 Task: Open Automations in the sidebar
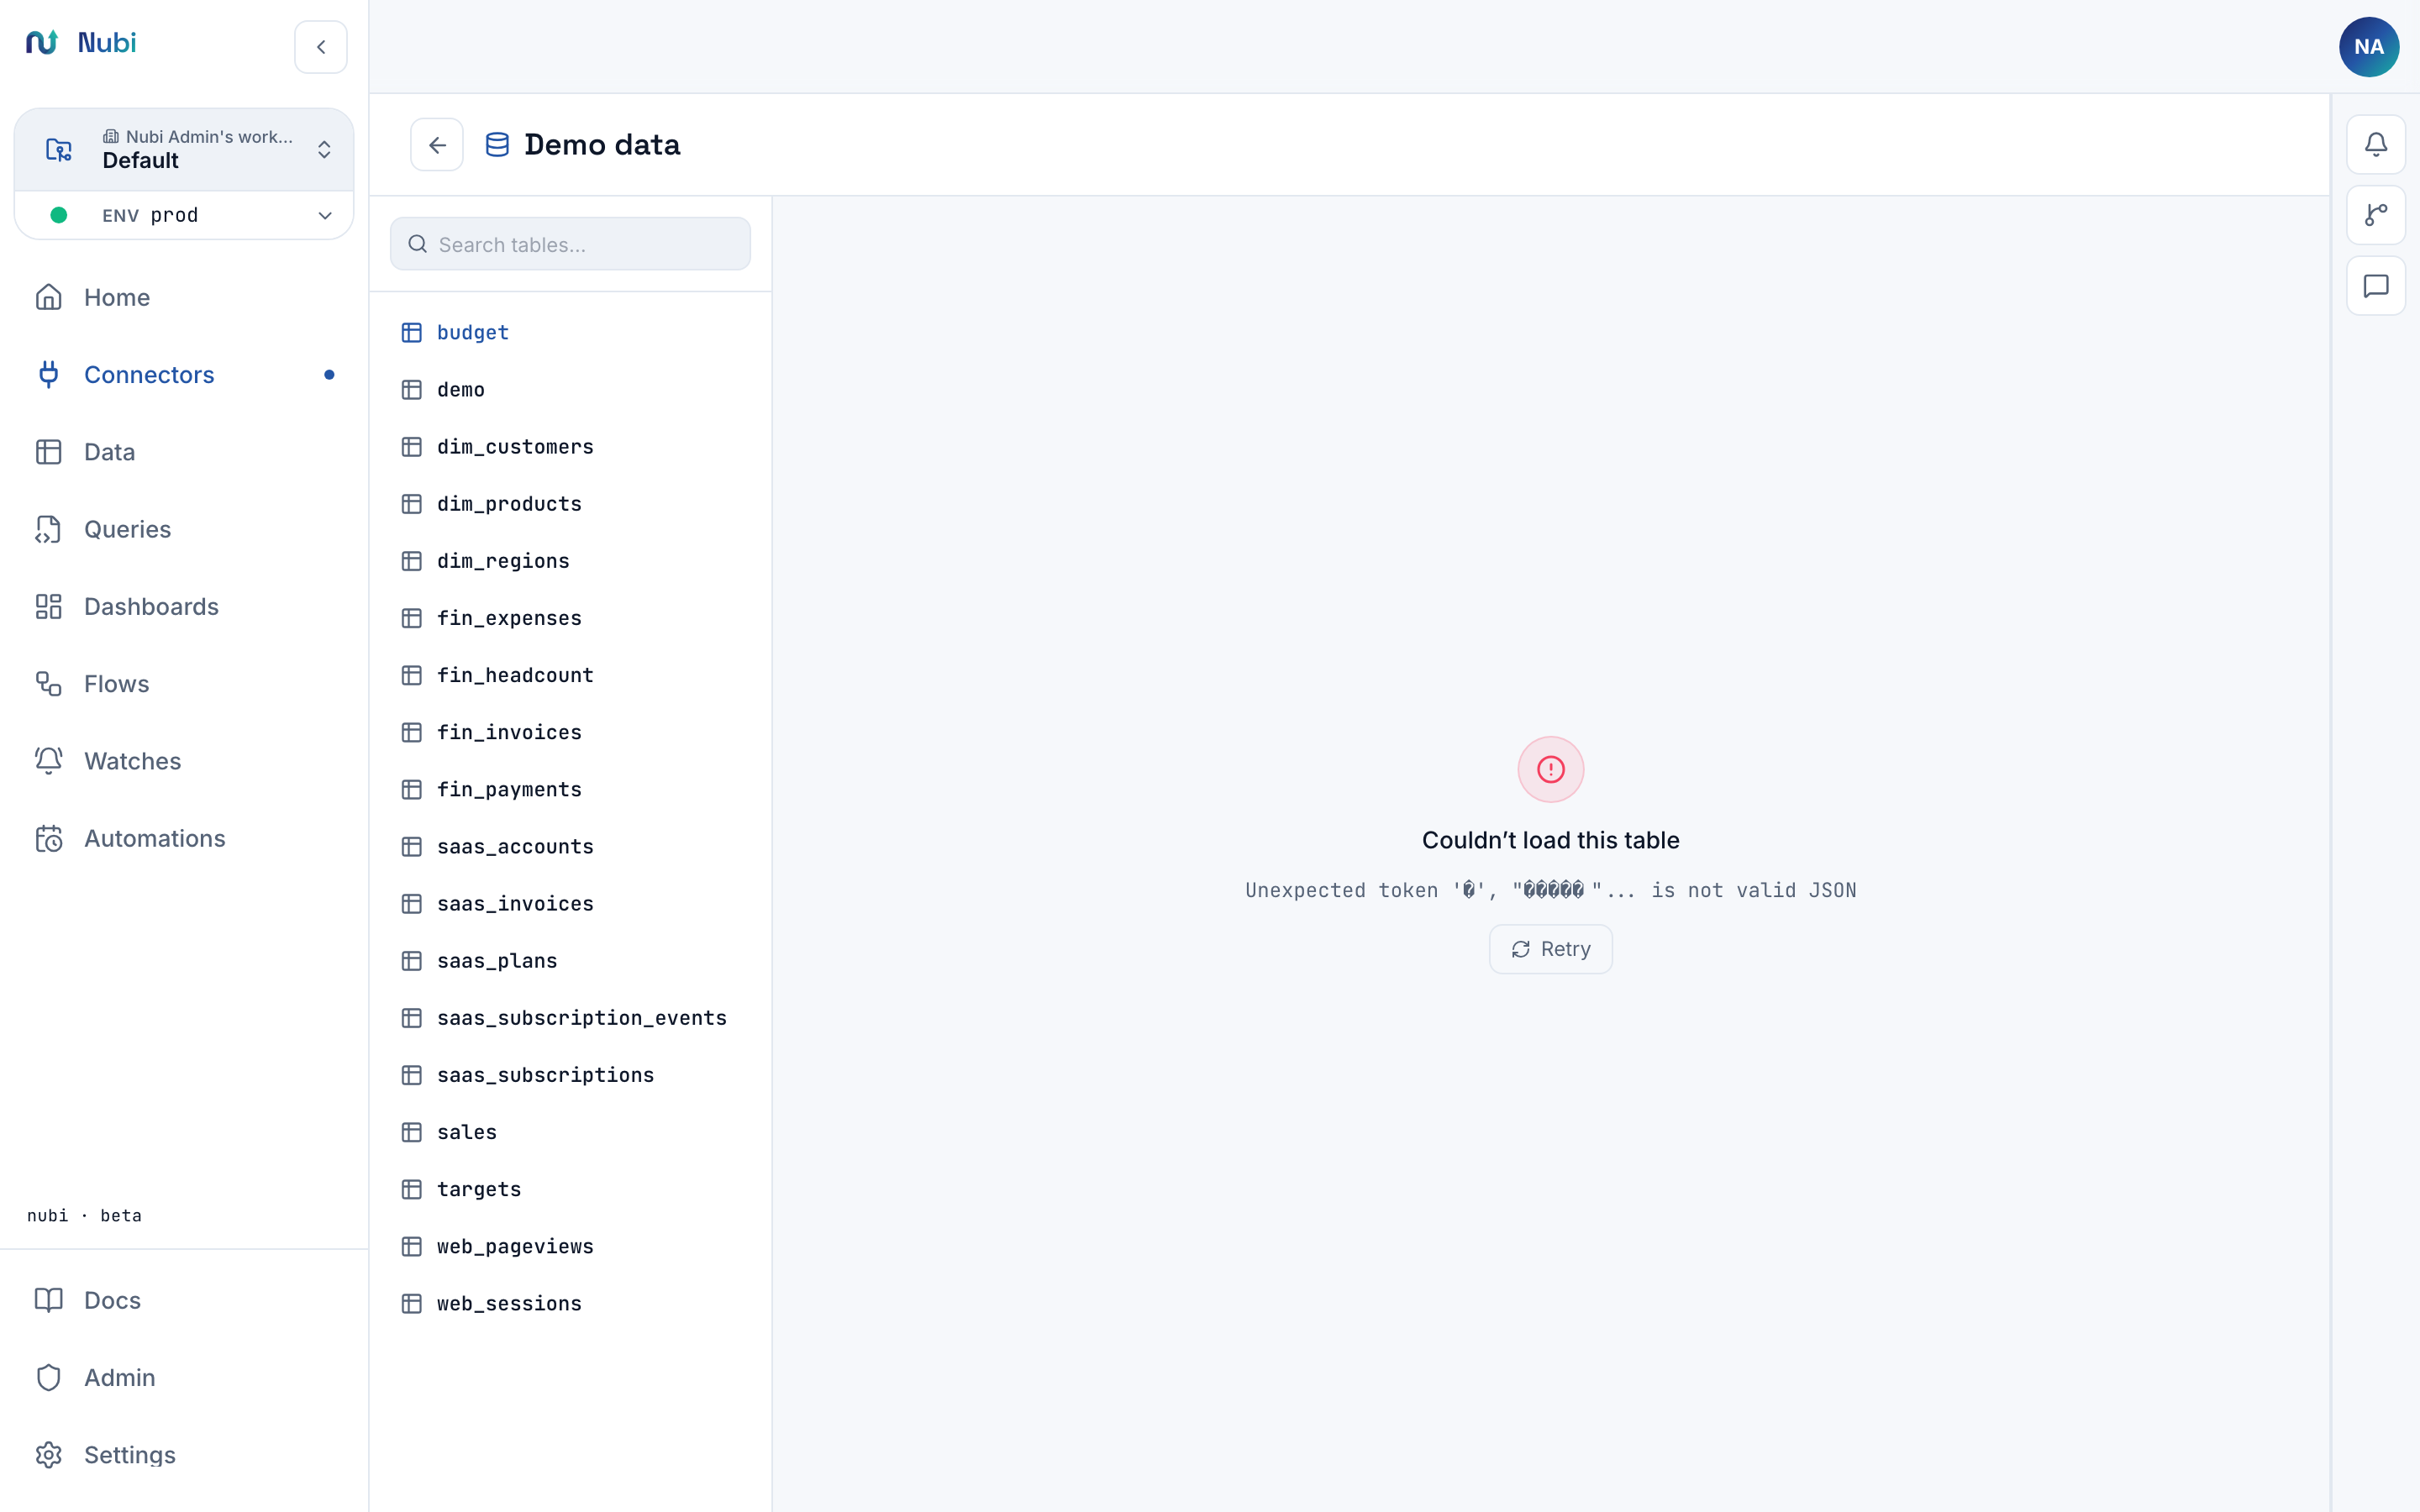point(184,838)
